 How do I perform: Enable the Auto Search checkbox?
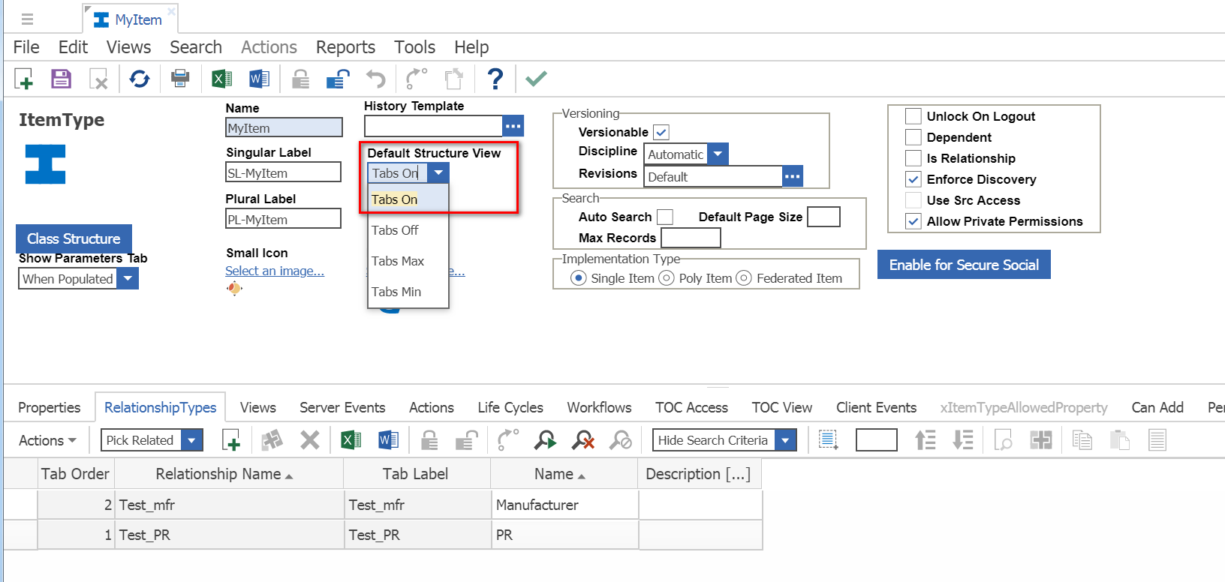665,217
